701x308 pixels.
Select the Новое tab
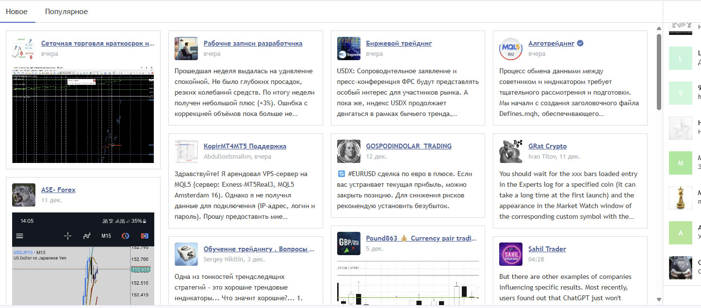point(16,12)
